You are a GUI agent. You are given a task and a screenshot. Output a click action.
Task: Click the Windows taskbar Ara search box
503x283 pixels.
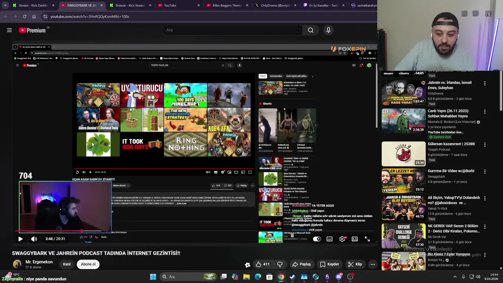click(x=187, y=277)
